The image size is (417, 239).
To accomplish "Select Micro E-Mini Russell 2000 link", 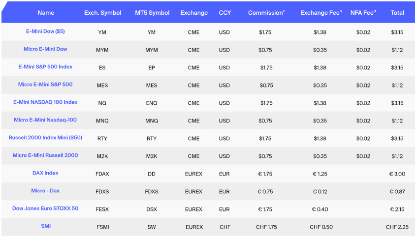I will pos(45,155).
